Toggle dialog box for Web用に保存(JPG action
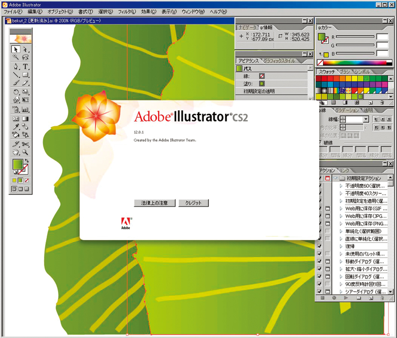The image size is (397, 338). coord(328,216)
